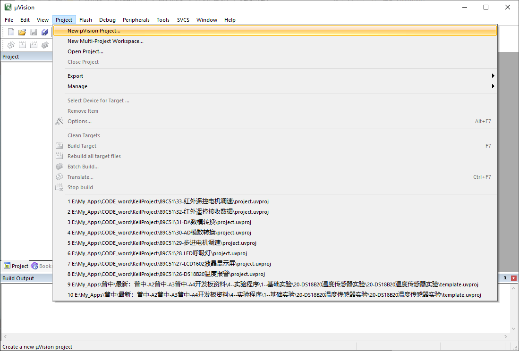Open recent project 30-AD模数转换
This screenshot has height=351, width=519.
tap(275, 233)
